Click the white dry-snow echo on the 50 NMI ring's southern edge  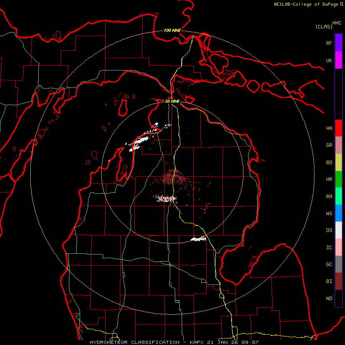[x=198, y=238]
